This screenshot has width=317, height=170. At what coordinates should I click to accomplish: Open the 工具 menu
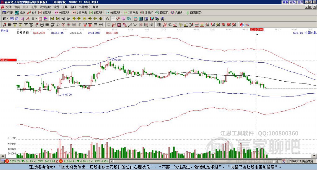click(65, 7)
